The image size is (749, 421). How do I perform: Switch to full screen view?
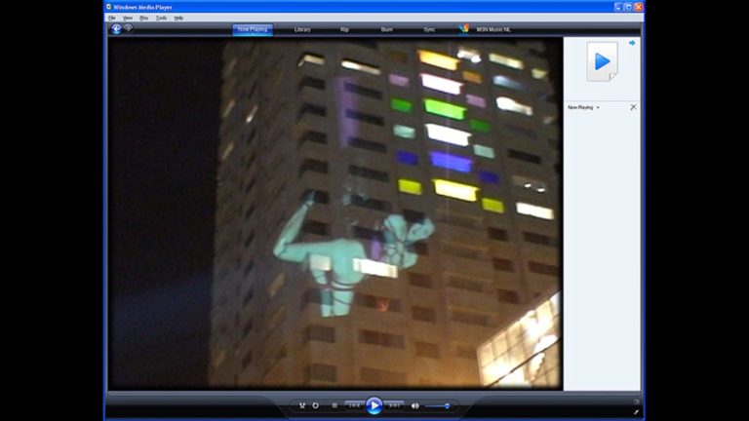[636, 411]
